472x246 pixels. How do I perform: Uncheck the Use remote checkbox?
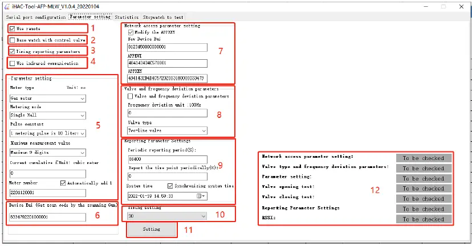tap(13, 28)
